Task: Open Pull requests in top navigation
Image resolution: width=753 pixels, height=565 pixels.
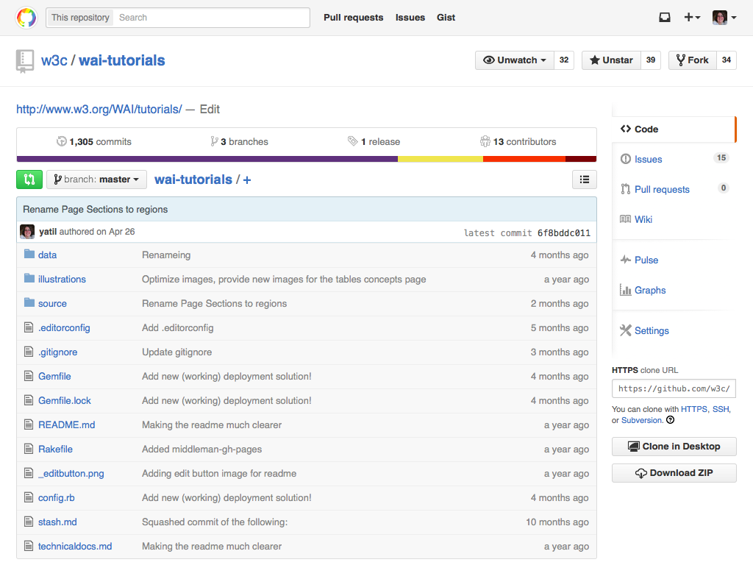Action: pyautogui.click(x=354, y=18)
